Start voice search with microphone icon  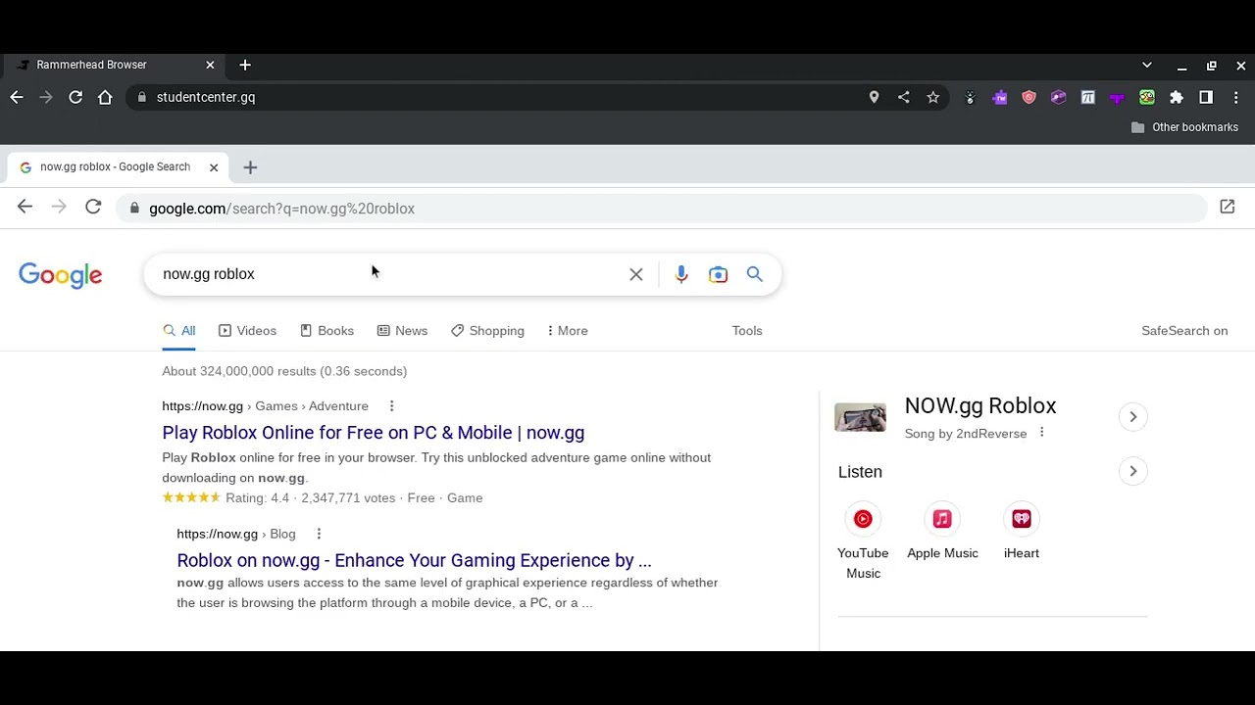[681, 274]
